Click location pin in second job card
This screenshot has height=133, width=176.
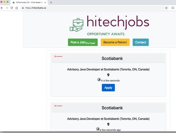(x=108, y=124)
